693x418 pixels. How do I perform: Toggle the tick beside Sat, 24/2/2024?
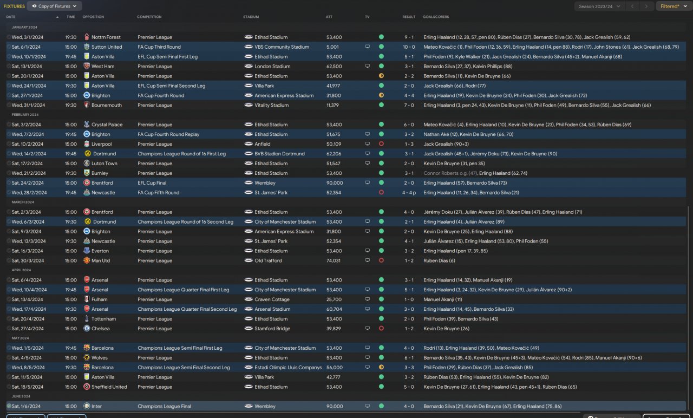[x=9, y=183]
